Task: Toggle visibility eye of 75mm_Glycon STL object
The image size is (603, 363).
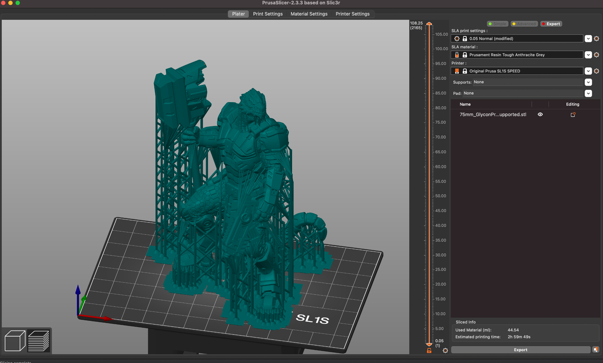Action: (x=540, y=114)
